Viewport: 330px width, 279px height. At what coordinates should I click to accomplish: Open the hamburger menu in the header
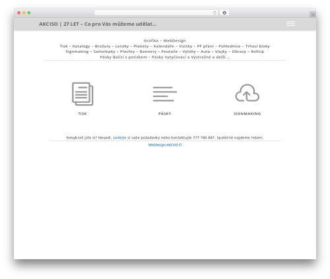(x=290, y=24)
